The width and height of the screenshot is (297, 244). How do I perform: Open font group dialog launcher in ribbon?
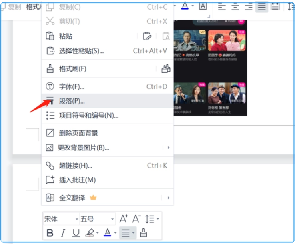(209, 16)
